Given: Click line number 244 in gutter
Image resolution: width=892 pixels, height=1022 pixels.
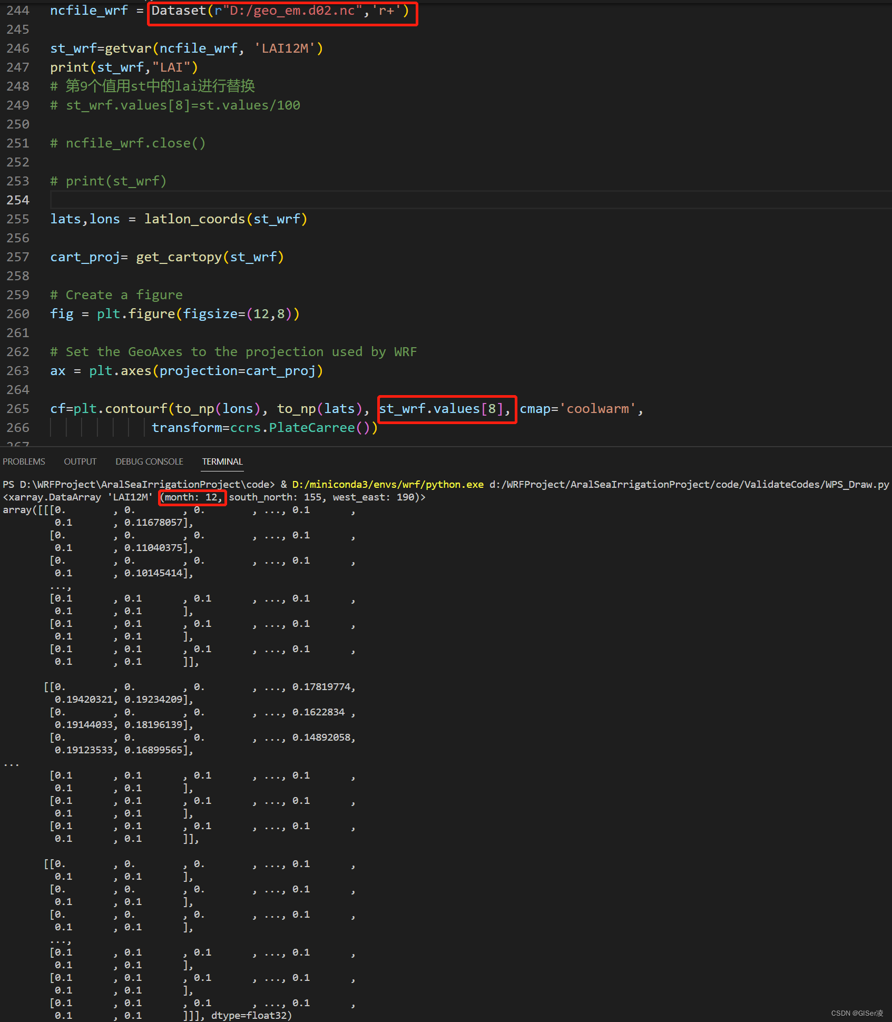Looking at the screenshot, I should pos(18,11).
